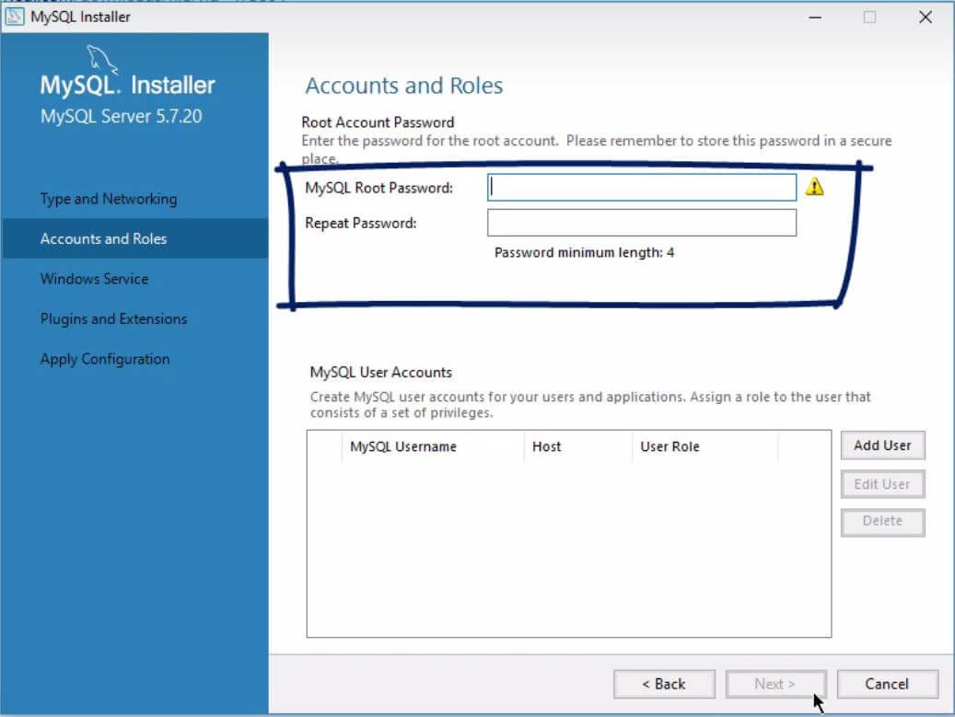Click the Delete user button

point(882,521)
